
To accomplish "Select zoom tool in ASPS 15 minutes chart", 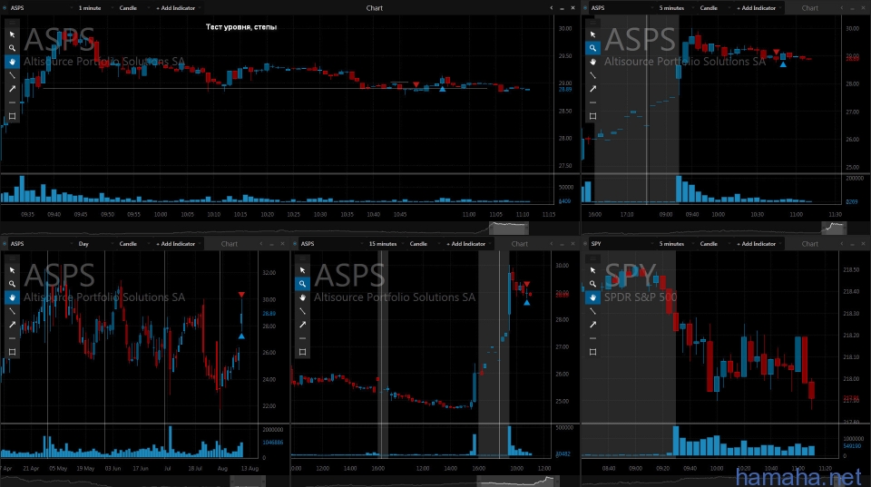I will click(x=302, y=284).
